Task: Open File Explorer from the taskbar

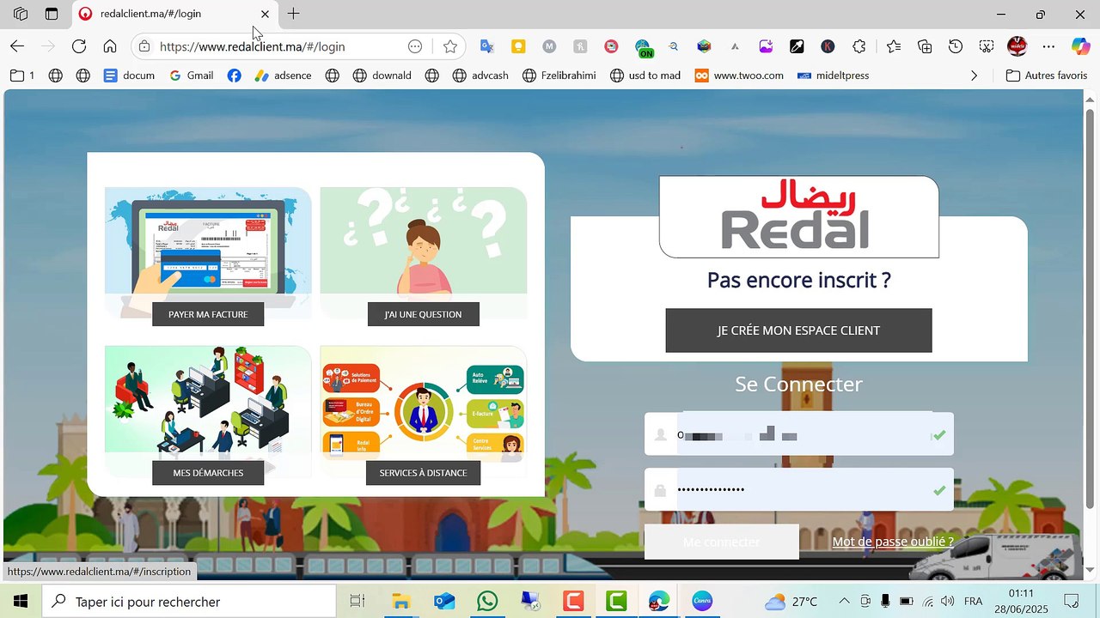Action: [x=401, y=601]
